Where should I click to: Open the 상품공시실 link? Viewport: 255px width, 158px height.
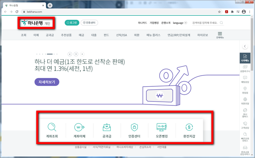point(81,147)
